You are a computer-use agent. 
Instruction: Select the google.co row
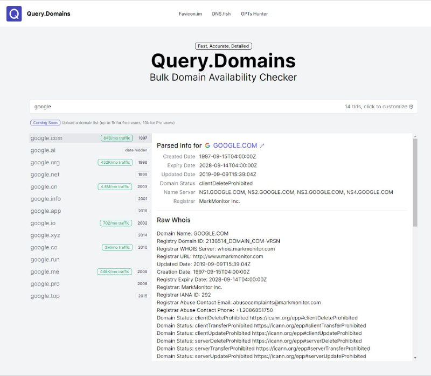[x=91, y=247]
